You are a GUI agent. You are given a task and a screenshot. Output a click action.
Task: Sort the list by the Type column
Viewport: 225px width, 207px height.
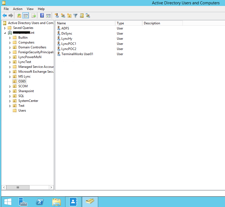point(129,23)
